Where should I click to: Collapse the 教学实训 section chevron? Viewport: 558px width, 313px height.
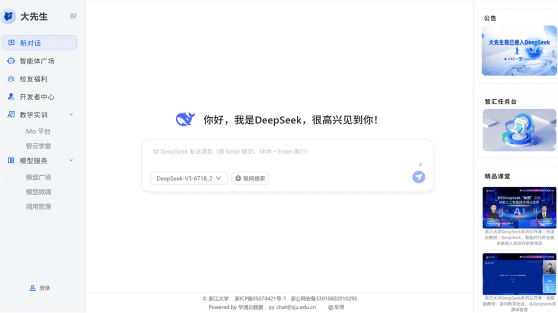pyautogui.click(x=71, y=115)
